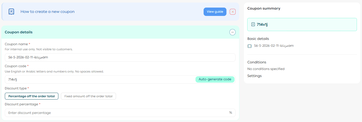Click the percent symbol in discount field
Viewport: 362px width, 122px height.
point(231,113)
